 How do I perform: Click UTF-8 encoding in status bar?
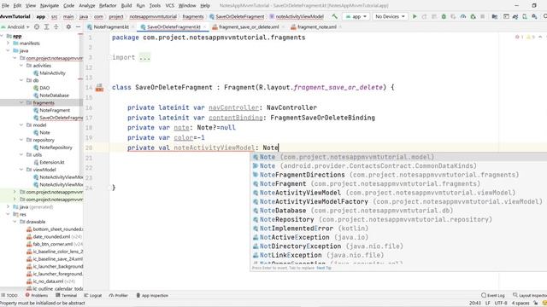[501, 304]
